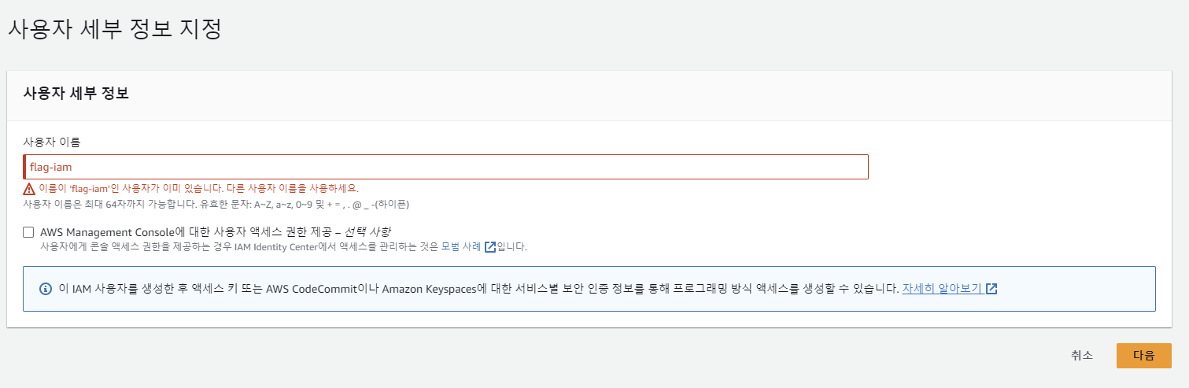Image resolution: width=1189 pixels, height=388 pixels.
Task: Click external link icon next to 자세히 알아보기
Action: 991,288
